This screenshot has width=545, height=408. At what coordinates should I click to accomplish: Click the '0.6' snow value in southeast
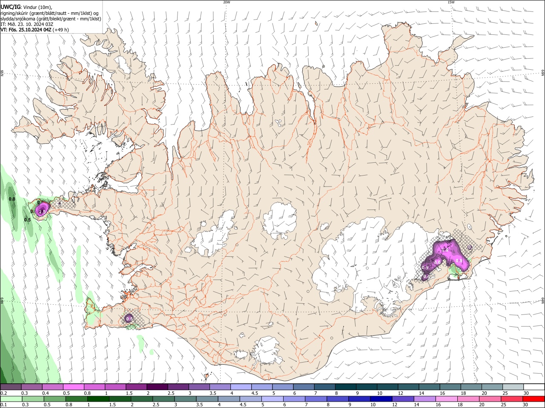click(437, 262)
